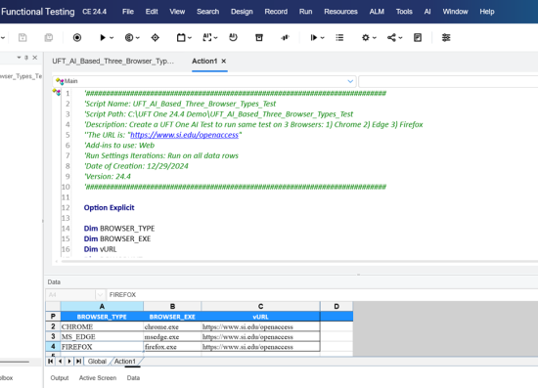The image size is (538, 388).
Task: Expand the run-from-step dropdown arrow
Action: pos(322,38)
